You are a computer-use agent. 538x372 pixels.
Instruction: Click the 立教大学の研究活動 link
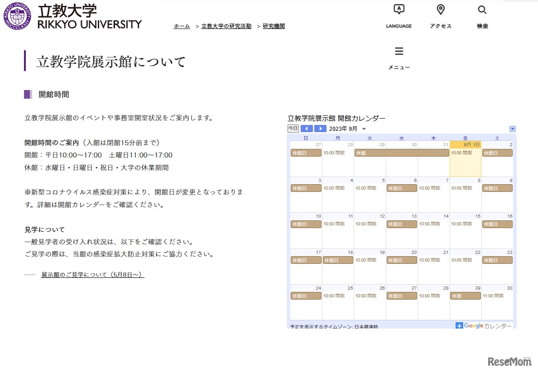pyautogui.click(x=226, y=26)
